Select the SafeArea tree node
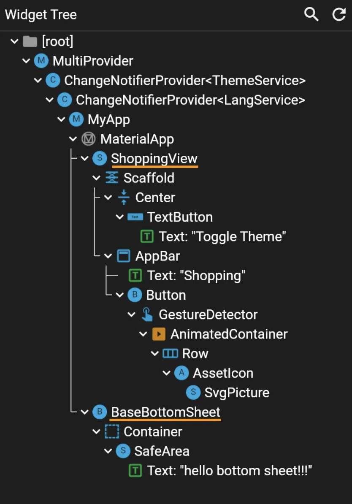Viewport: 352px width, 504px height. 162,451
